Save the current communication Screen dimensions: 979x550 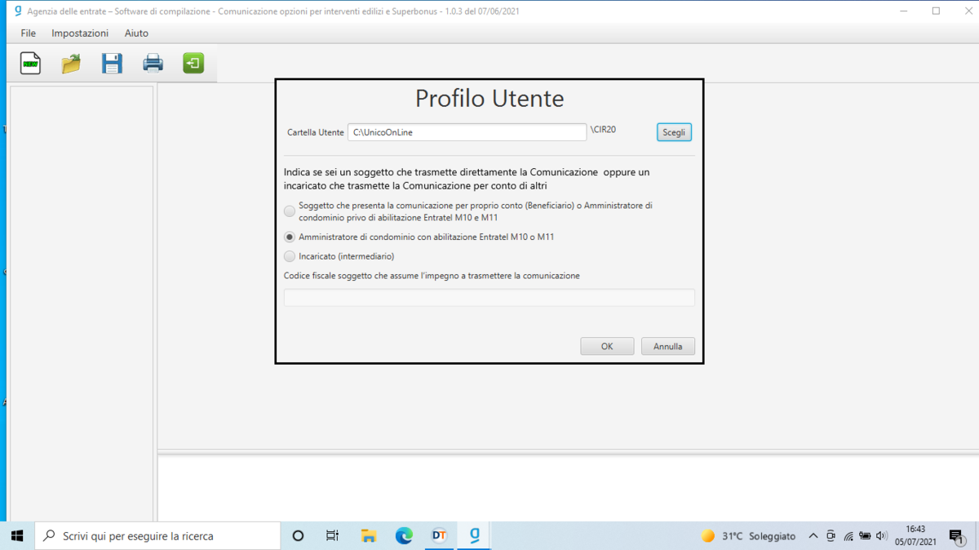pyautogui.click(x=112, y=63)
